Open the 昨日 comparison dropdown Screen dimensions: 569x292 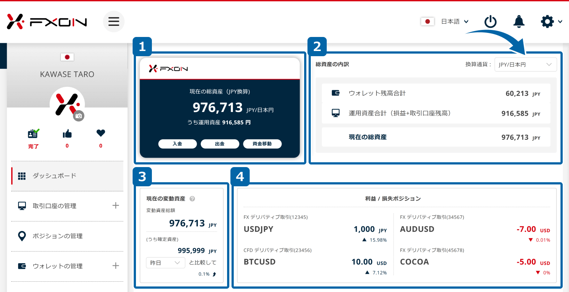coord(166,263)
